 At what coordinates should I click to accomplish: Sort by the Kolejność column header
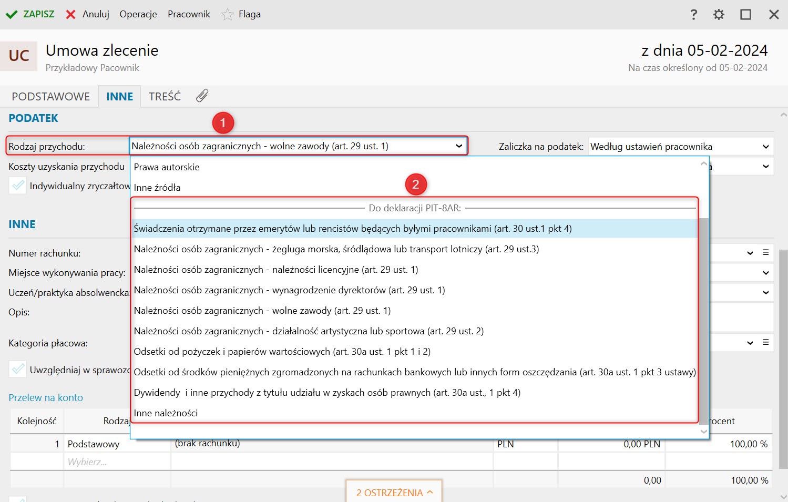click(37, 421)
